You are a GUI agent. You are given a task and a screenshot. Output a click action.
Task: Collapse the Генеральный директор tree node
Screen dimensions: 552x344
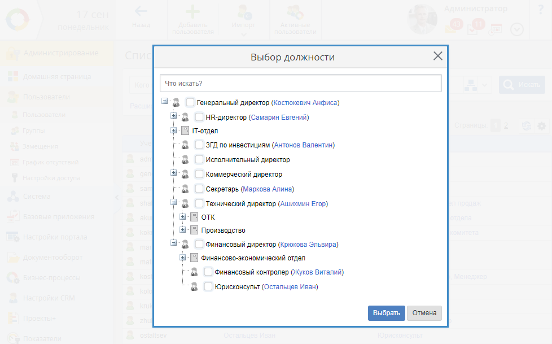point(165,103)
